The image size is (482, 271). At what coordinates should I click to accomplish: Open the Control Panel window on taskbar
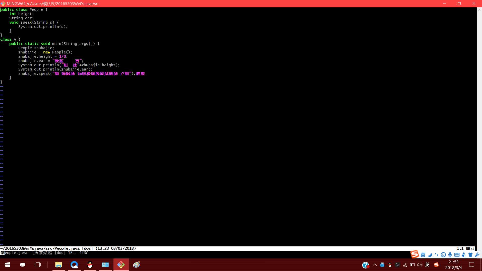105,265
